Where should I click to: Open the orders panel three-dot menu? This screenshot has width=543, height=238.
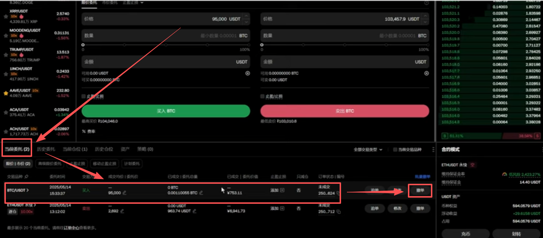tap(433, 150)
